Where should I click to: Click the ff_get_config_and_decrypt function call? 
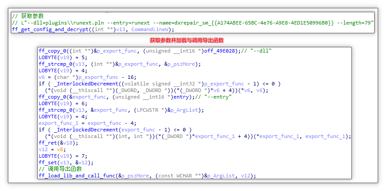click(50, 29)
